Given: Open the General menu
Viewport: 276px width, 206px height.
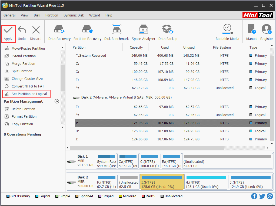Looking at the screenshot, I should click(9, 15).
